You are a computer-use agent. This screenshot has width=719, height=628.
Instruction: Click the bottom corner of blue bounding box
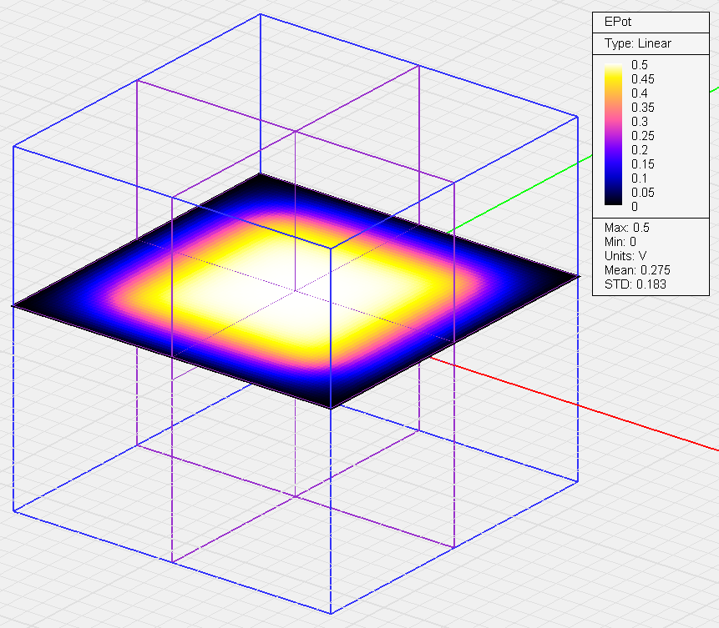tap(331, 613)
